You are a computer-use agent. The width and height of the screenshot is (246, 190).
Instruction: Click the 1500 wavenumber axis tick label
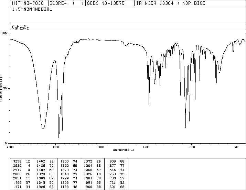pos(146,147)
